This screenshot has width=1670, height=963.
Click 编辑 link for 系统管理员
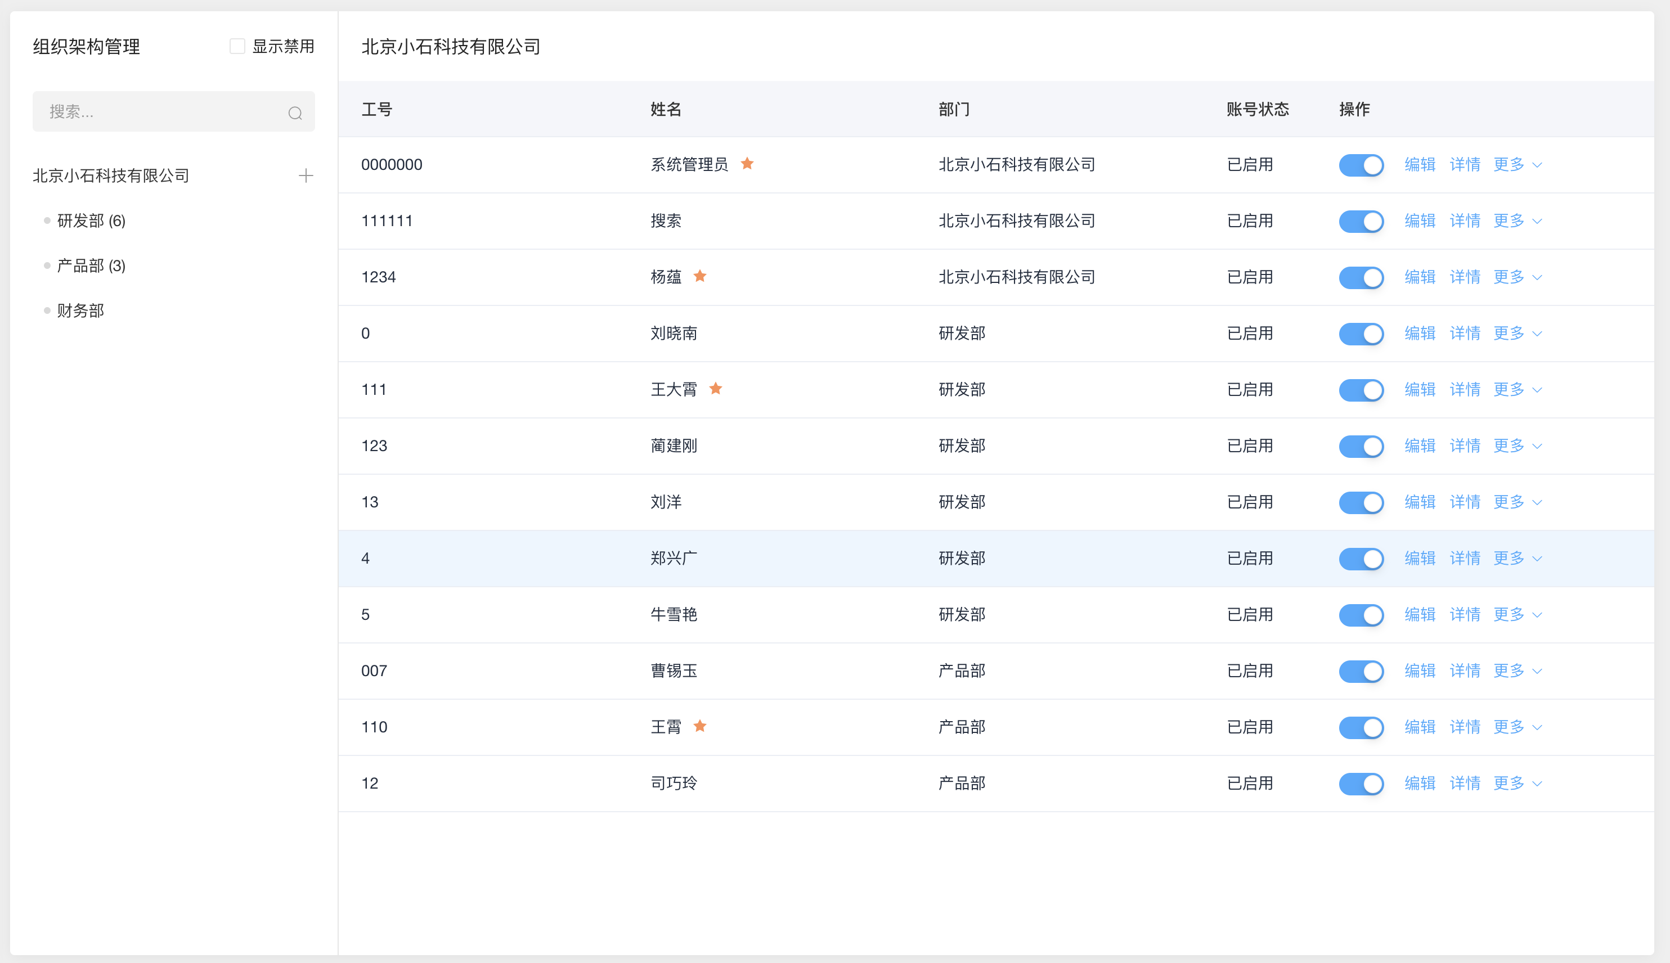[1420, 165]
